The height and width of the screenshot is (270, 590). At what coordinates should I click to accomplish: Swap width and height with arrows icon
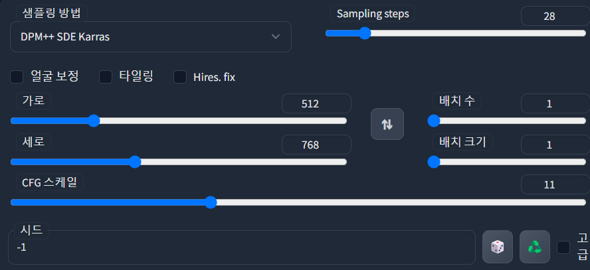click(387, 124)
